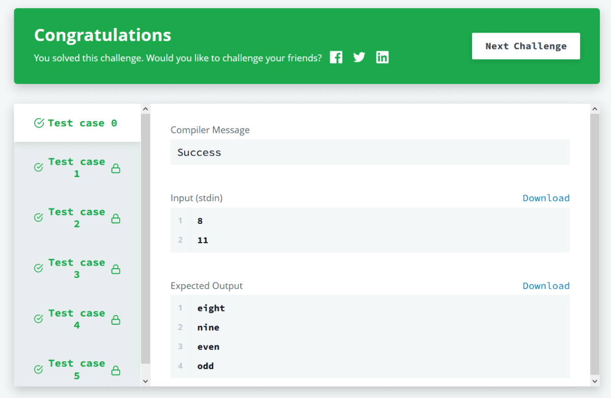Screen dimensions: 611x398
Task: Click the lock icon on Test case 3
Action: coord(116,269)
